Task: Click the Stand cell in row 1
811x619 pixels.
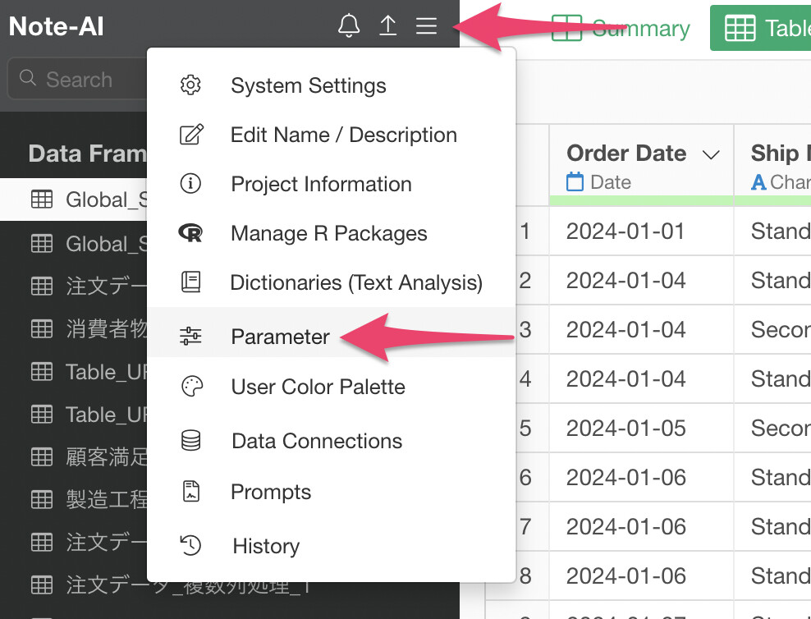Action: pos(772,231)
